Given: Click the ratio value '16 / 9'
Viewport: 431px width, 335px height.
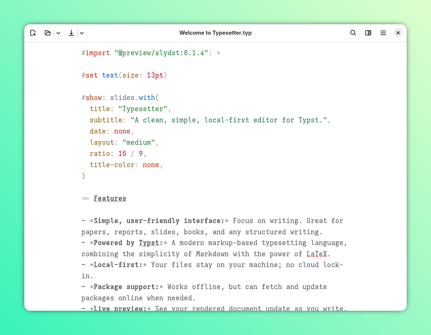Looking at the screenshot, I should [x=130, y=153].
